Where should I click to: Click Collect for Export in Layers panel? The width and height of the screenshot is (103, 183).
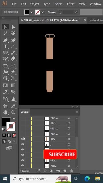[x=38, y=171]
